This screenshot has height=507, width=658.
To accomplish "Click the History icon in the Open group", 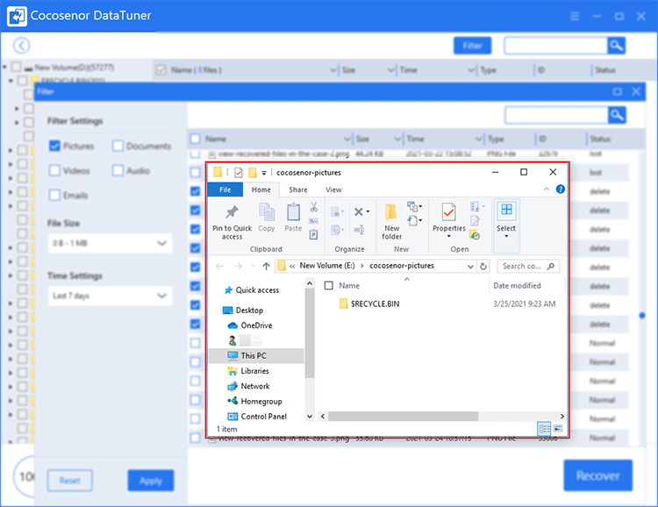I will (x=475, y=235).
